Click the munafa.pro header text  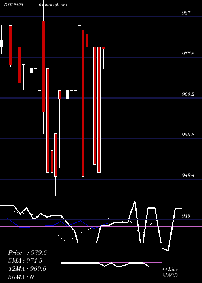tap(56, 5)
